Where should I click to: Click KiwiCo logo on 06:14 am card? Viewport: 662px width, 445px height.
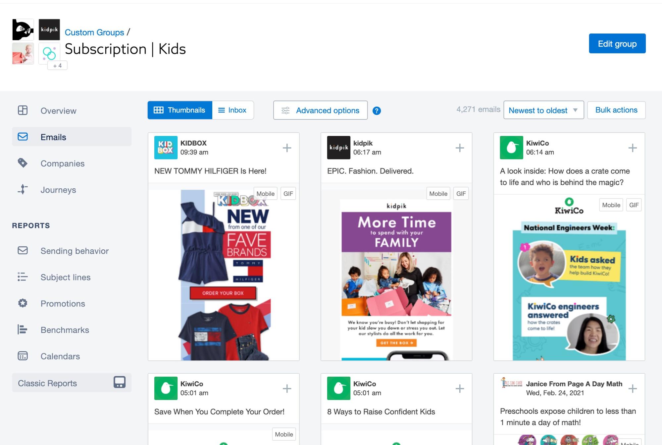click(512, 148)
